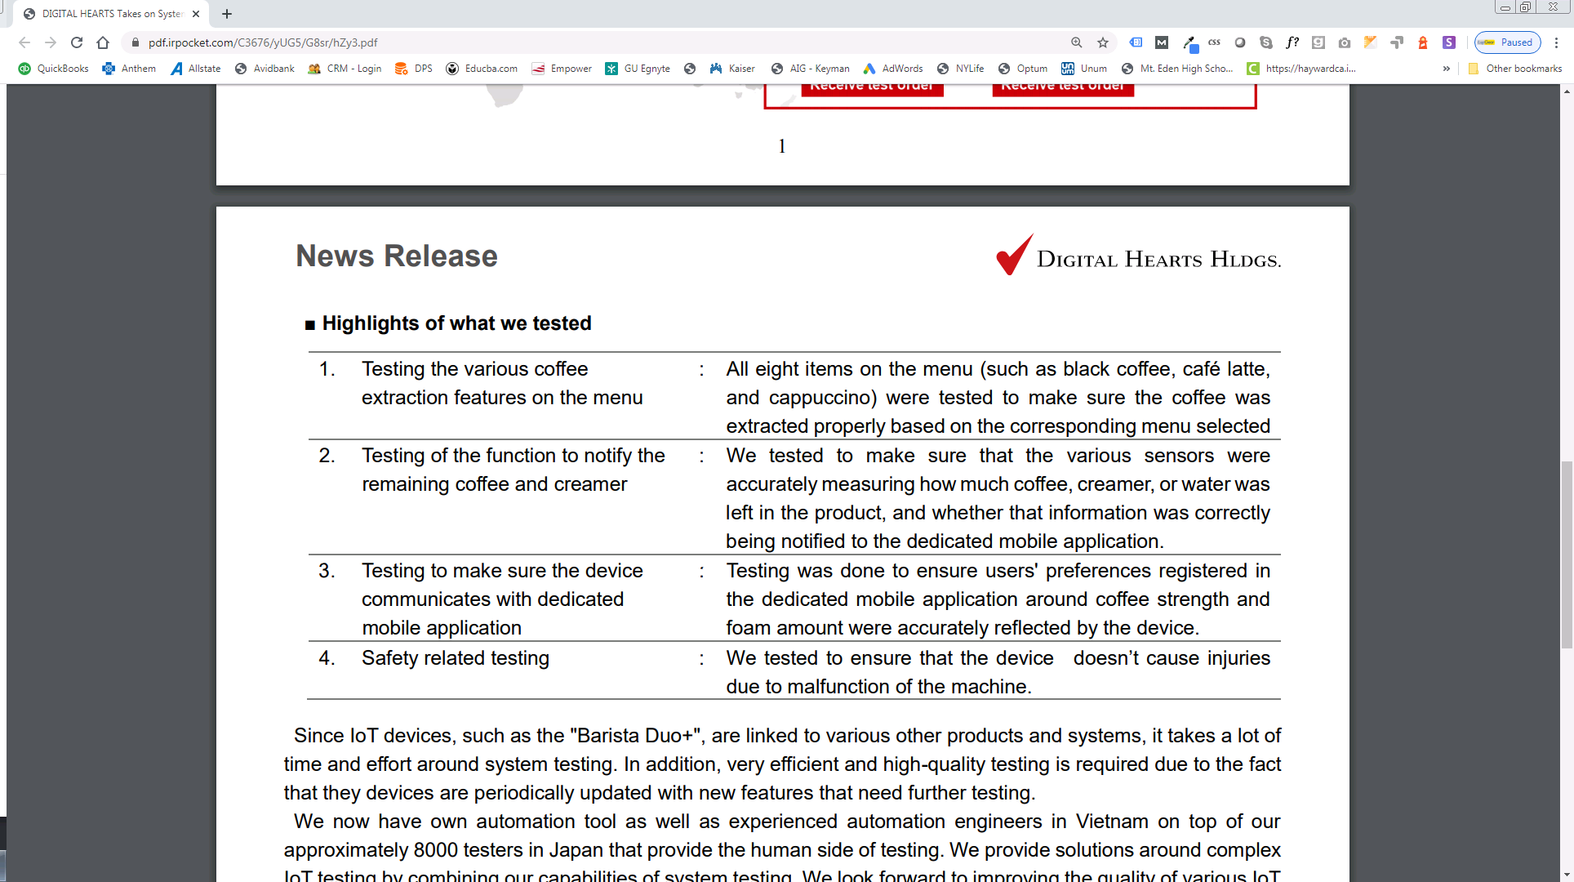
Task: Open the Kaiser bookmark
Action: click(x=732, y=69)
